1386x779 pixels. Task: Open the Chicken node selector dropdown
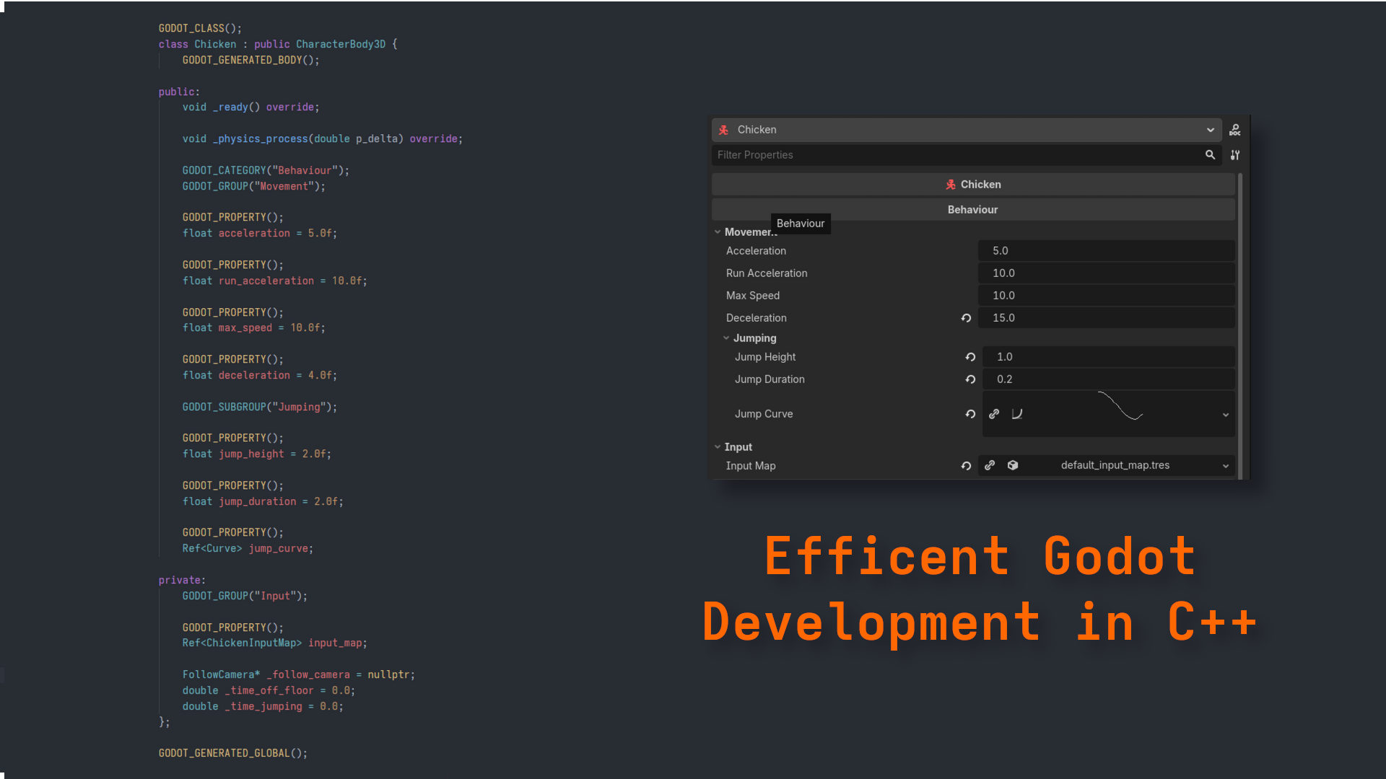click(x=1211, y=130)
